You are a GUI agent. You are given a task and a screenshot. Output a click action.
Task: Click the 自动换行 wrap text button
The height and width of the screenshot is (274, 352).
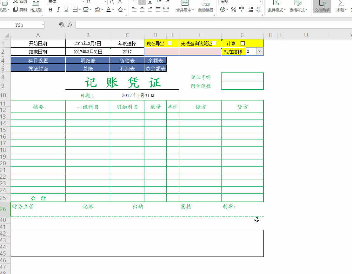[x=206, y=7]
